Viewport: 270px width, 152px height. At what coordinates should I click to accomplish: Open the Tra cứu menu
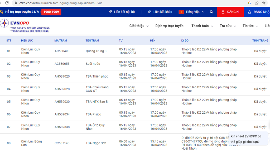pyautogui.click(x=228, y=26)
